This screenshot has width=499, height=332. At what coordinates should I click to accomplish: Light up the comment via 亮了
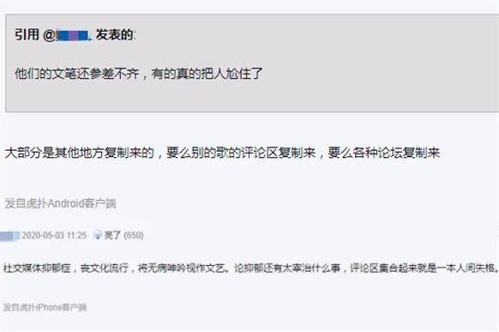tap(112, 235)
